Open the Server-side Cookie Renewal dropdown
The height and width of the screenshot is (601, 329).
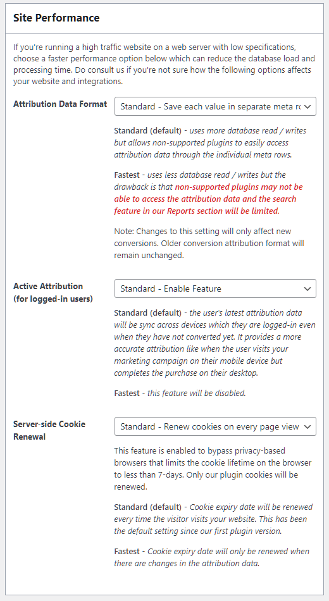215,426
